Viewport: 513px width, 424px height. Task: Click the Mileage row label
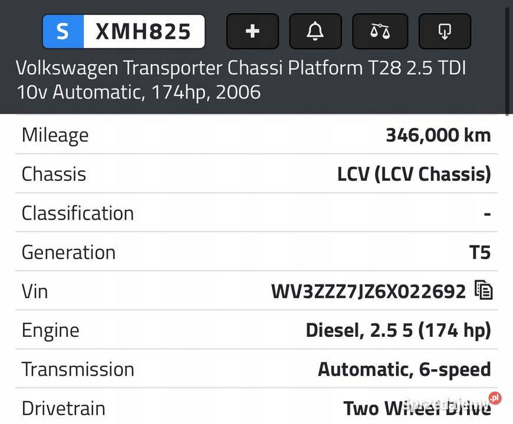tap(55, 135)
